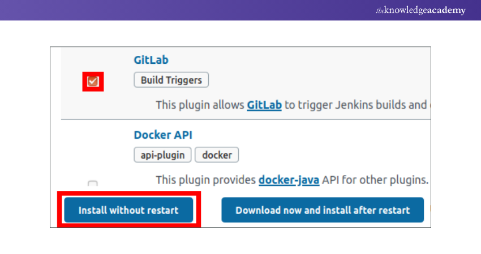The image size is (481, 254).
Task: Select the api-plugin tag
Action: tap(162, 155)
